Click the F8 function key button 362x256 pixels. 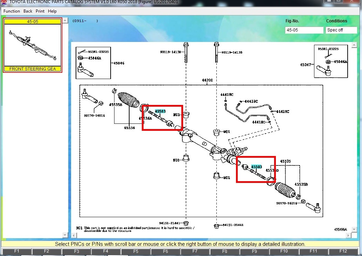(225, 251)
